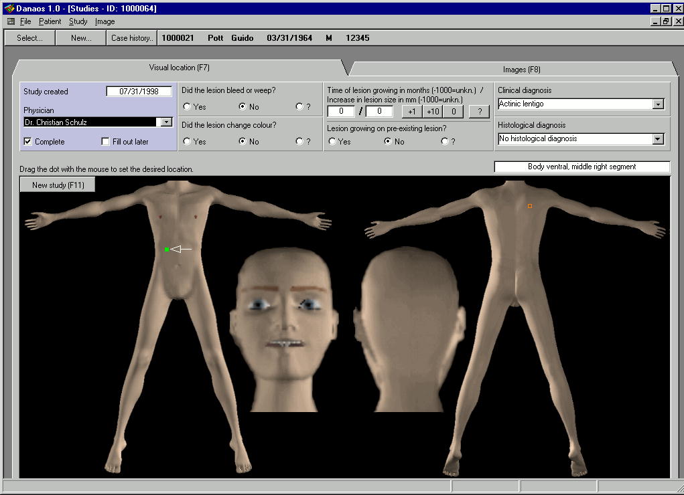Enable the Fill out later checkbox
This screenshot has width=684, height=495.
point(106,142)
